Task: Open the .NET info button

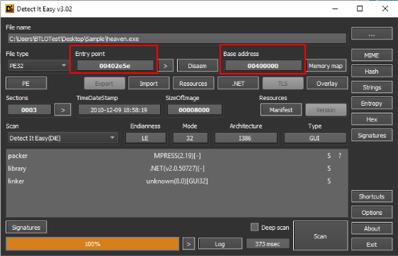Action: point(238,84)
